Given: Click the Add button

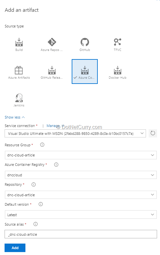Looking at the screenshot, I should tap(15, 248).
